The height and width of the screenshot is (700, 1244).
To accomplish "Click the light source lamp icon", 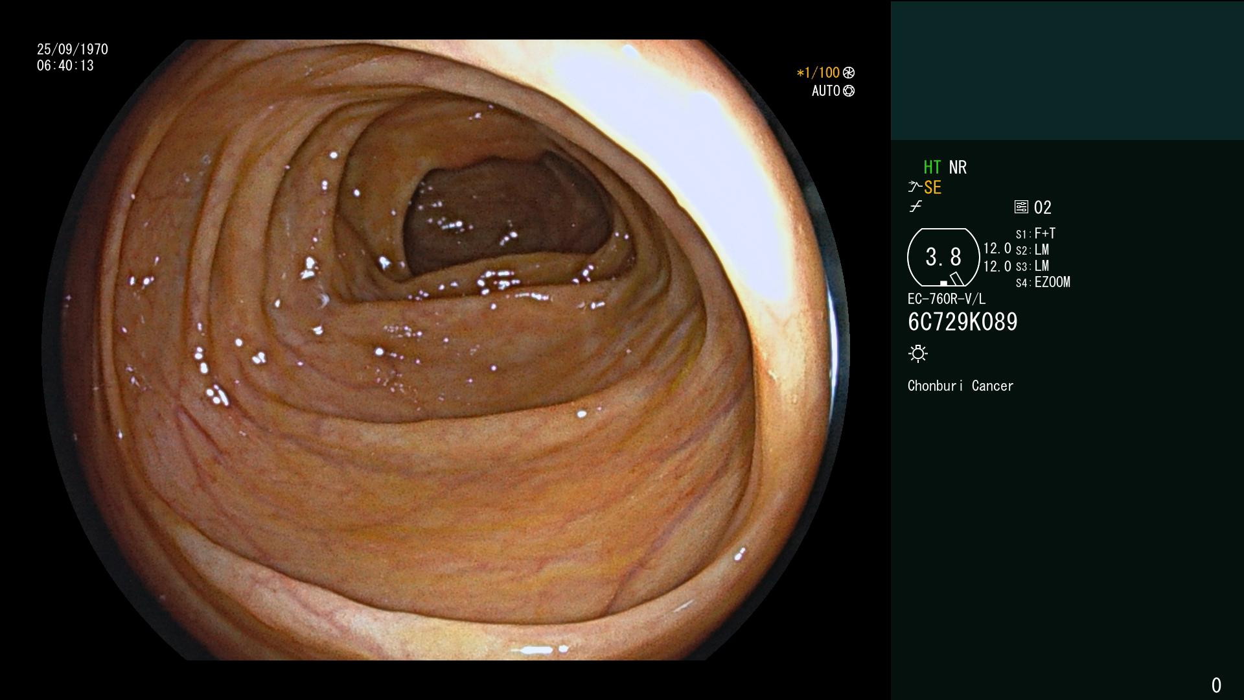I will [918, 353].
